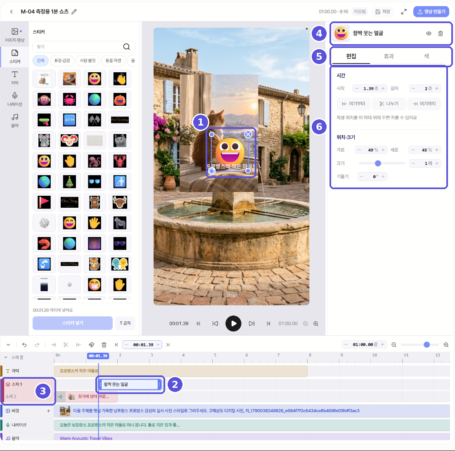
Task: Click the pencil icon to rename the project
Action: tap(74, 12)
